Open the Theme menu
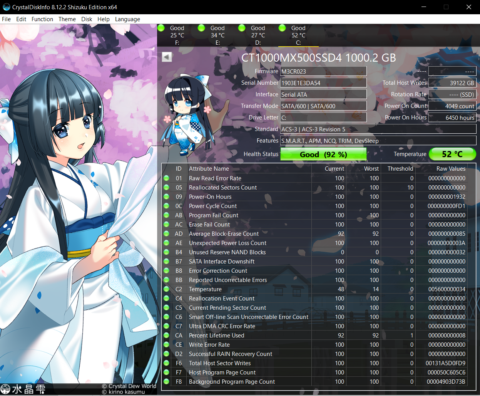480x396 pixels. 67,19
